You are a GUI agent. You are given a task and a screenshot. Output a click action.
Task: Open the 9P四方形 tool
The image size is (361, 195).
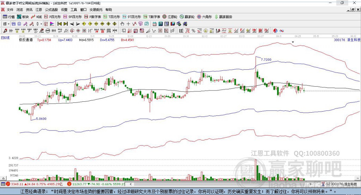tap(73, 17)
